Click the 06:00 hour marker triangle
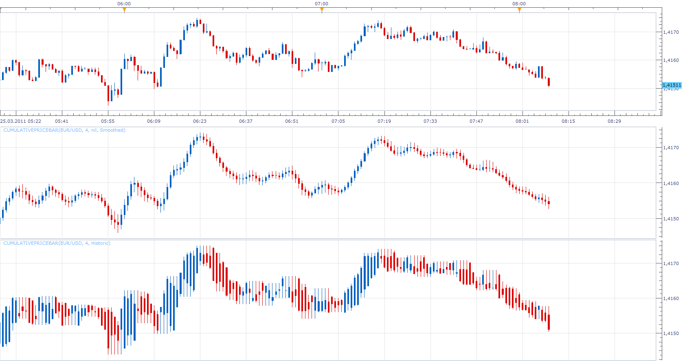This screenshot has height=361, width=685. pos(124,10)
